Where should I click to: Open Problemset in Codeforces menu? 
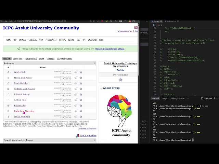point(51,40)
